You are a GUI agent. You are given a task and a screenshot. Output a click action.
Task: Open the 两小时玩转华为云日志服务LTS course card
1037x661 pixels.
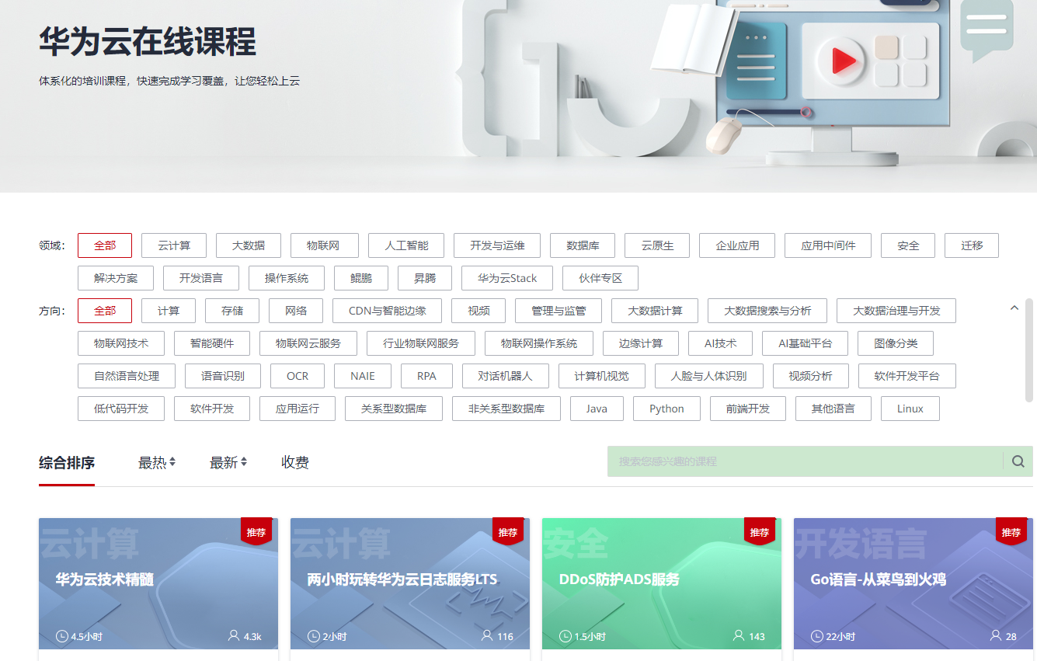click(x=410, y=583)
